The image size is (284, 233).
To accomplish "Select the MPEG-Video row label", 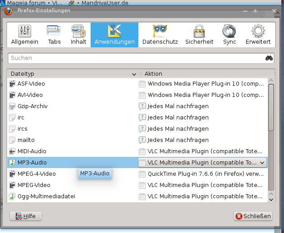I will [x=34, y=185].
